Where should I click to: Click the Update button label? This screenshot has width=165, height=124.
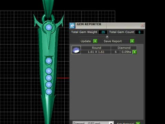click(86, 41)
